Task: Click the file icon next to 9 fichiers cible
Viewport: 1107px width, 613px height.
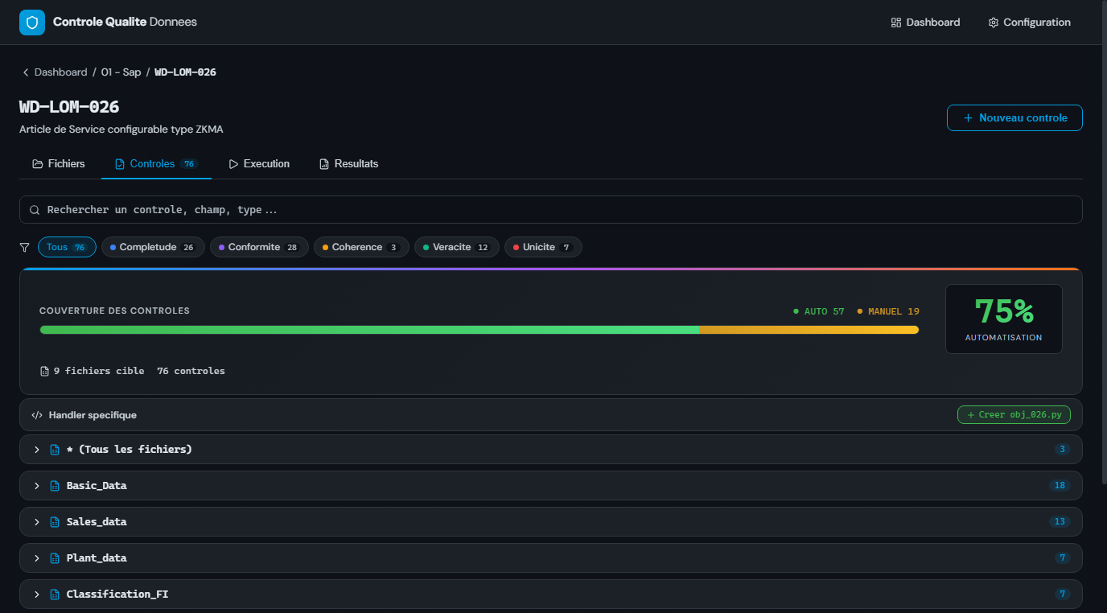Action: pos(44,371)
